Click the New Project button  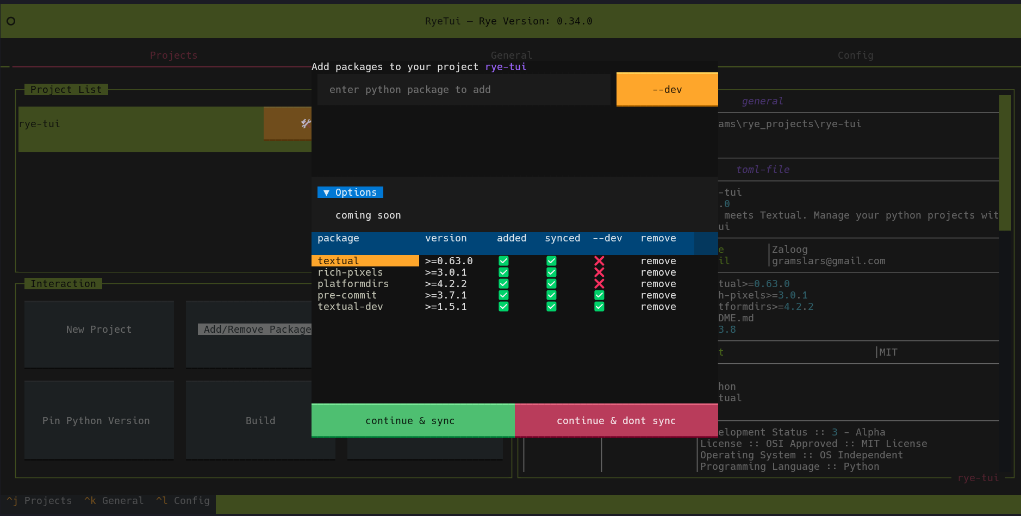[x=99, y=334]
